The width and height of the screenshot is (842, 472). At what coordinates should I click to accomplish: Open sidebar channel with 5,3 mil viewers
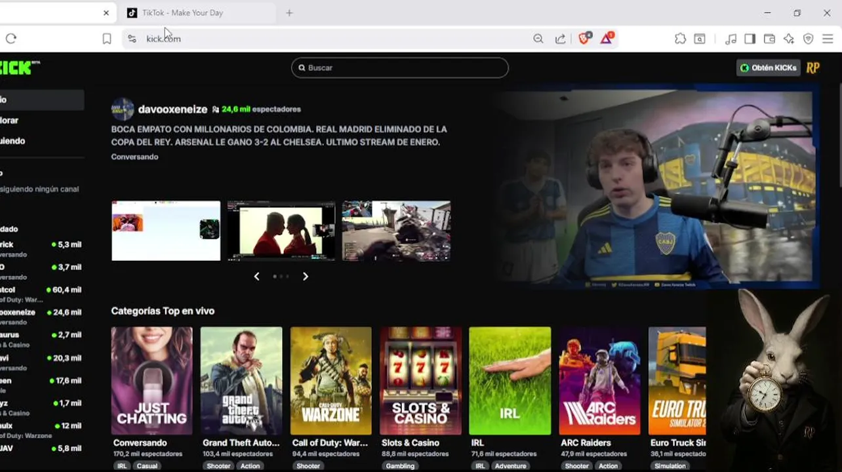click(42, 249)
